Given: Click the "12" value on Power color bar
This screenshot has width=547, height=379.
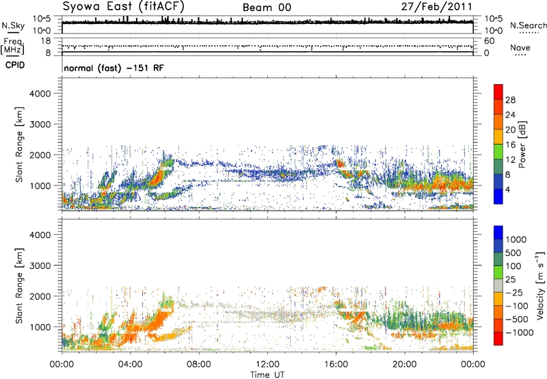Looking at the screenshot, I should tap(510, 160).
